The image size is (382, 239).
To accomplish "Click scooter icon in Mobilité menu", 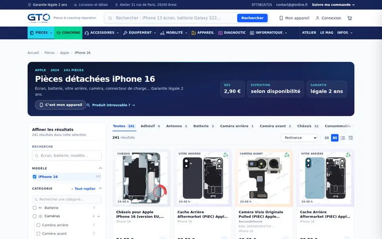I will (162, 33).
